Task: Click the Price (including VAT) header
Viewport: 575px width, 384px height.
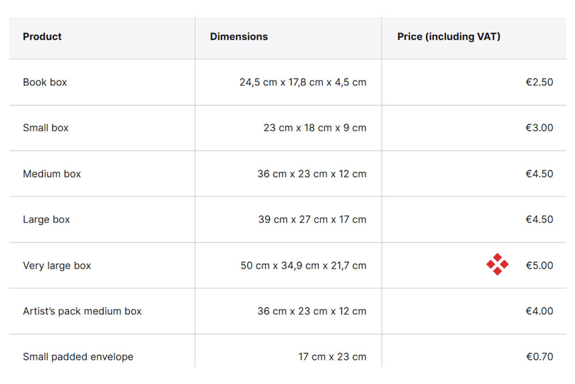Action: click(x=448, y=37)
